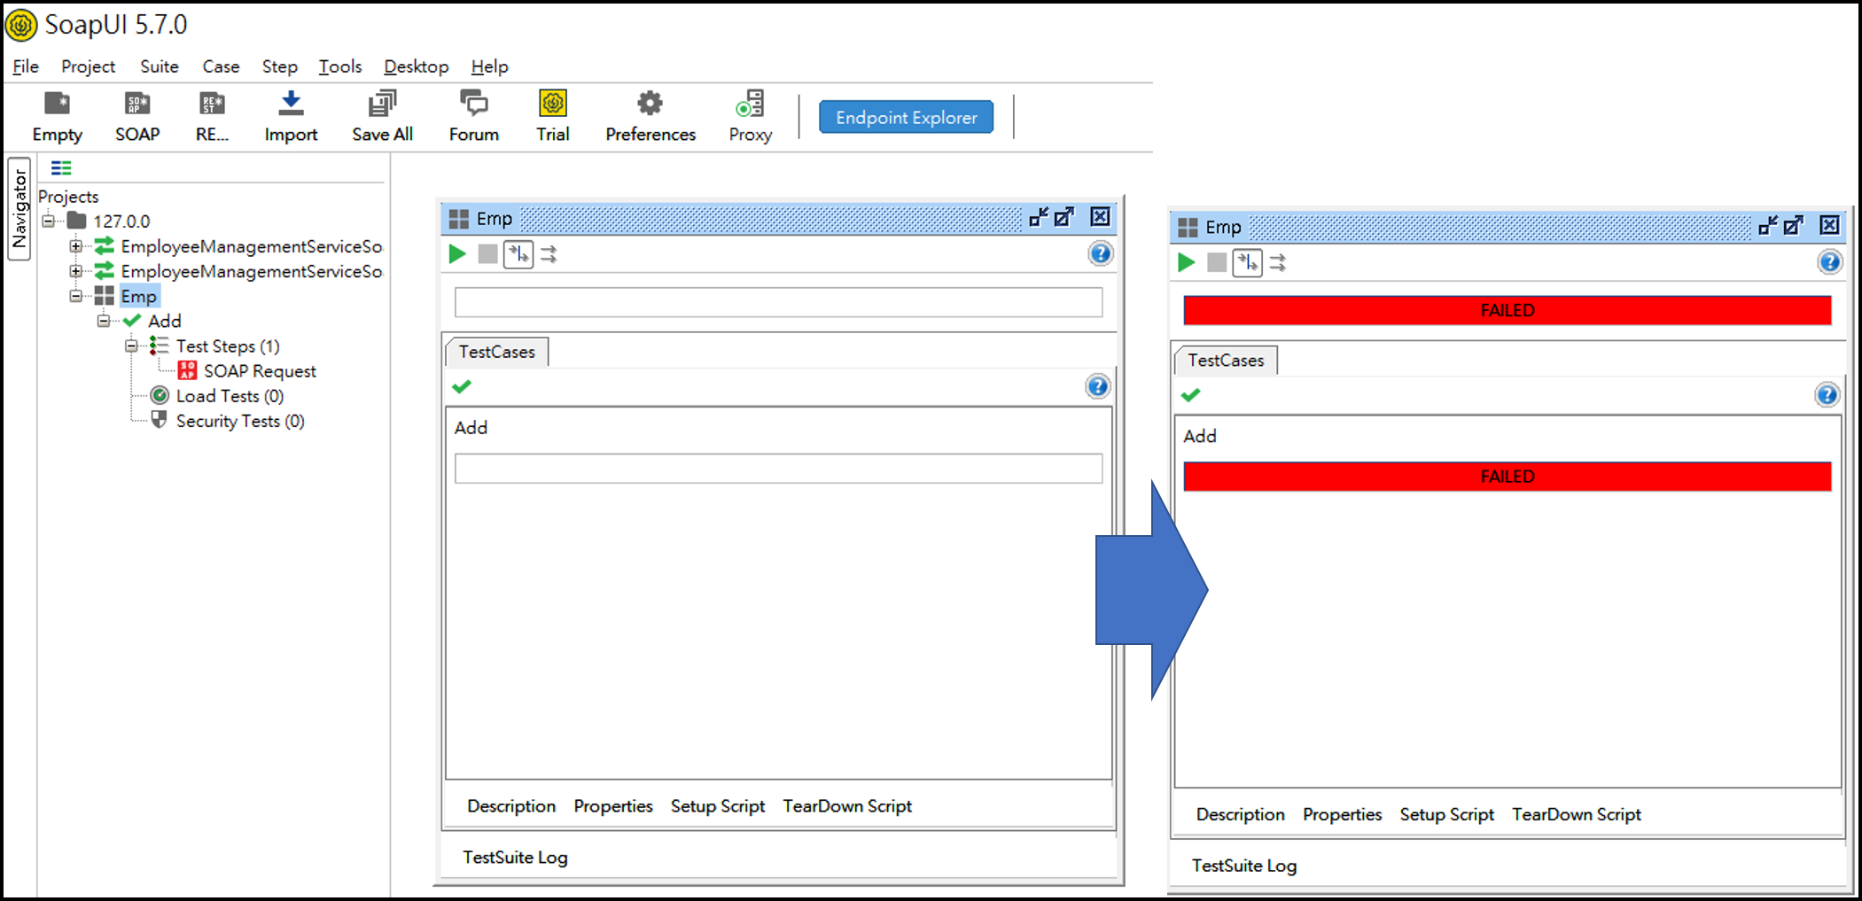Image resolution: width=1862 pixels, height=901 pixels.
Task: Open TestSuite Log in left window
Action: coord(515,858)
